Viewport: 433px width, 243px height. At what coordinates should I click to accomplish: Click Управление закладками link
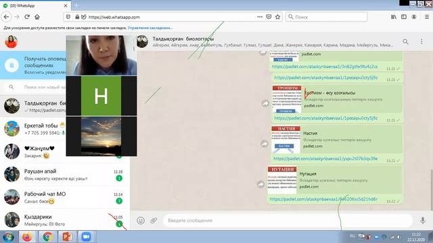[150, 28]
